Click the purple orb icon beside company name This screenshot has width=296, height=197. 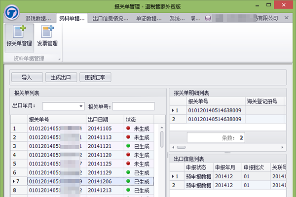pos(208,18)
